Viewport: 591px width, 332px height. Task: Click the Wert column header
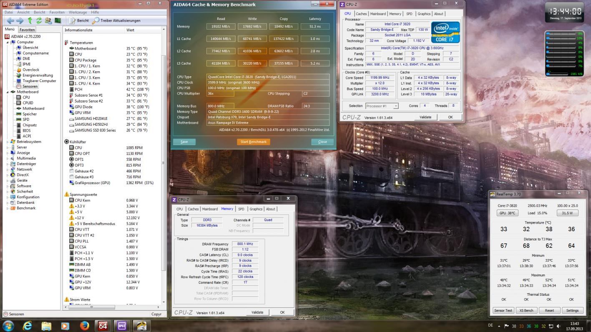[143, 30]
